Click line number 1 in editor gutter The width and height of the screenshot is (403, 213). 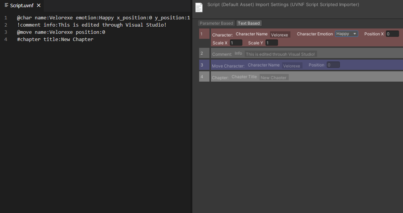6,18
